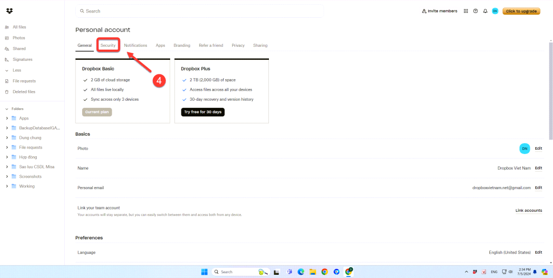Open the notifications bell in Dropbox header
553x278 pixels.
(485, 11)
